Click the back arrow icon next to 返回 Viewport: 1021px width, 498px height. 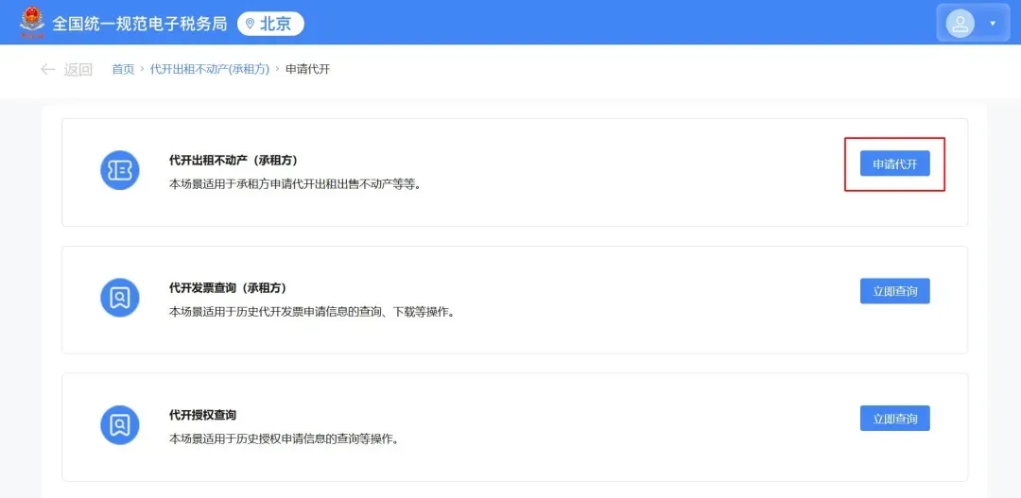tap(48, 69)
